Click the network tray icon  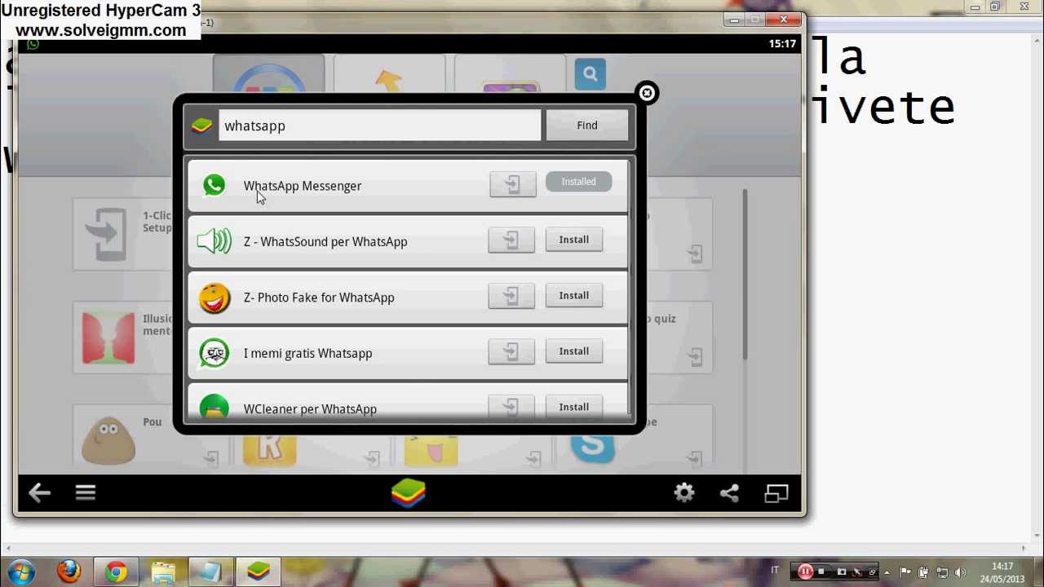pos(942,572)
